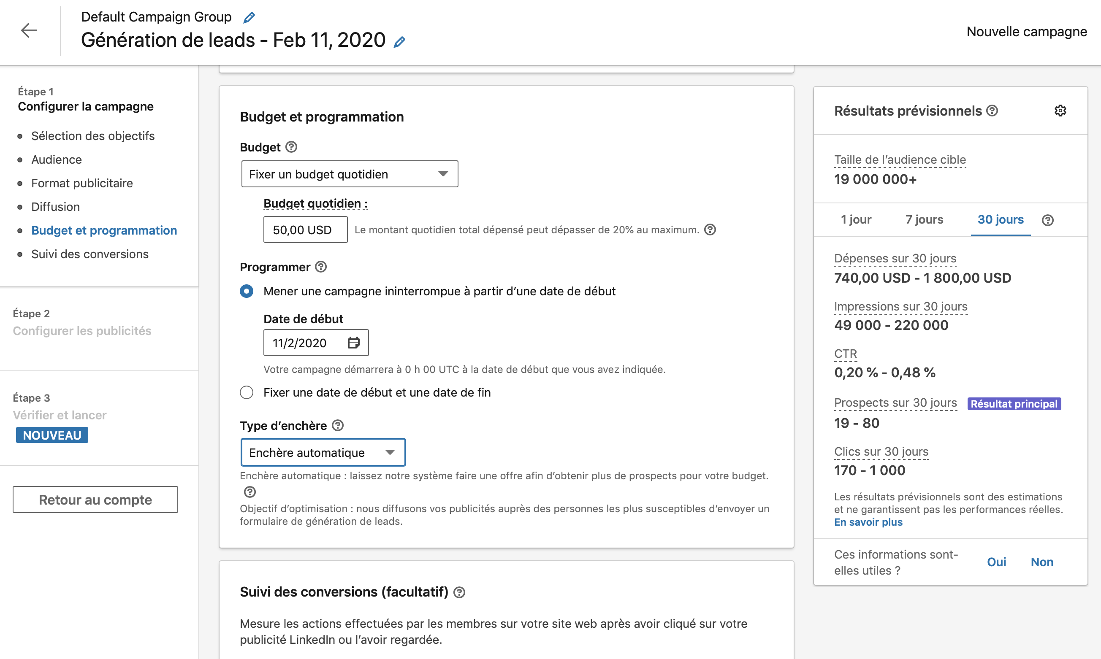The height and width of the screenshot is (659, 1101).
Task: Go to Format publicitaire section
Action: pyautogui.click(x=82, y=183)
